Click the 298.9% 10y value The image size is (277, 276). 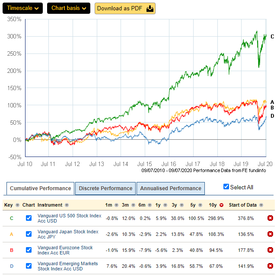pyautogui.click(x=216, y=218)
